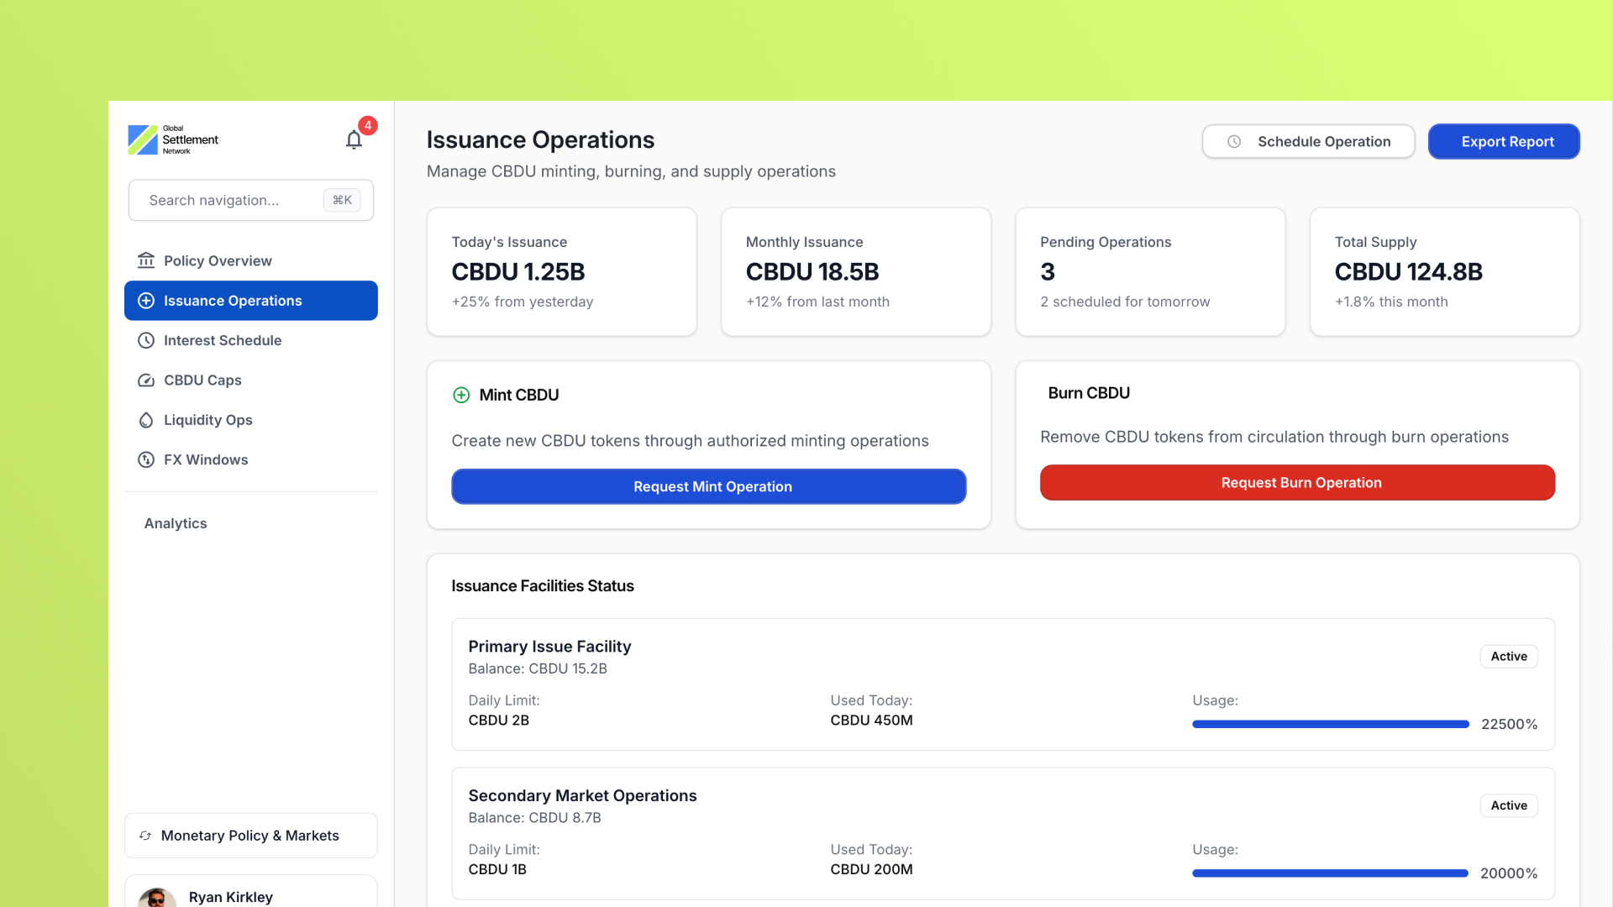
Task: Click the Liquidity Ops droplet icon
Action: pyautogui.click(x=146, y=420)
